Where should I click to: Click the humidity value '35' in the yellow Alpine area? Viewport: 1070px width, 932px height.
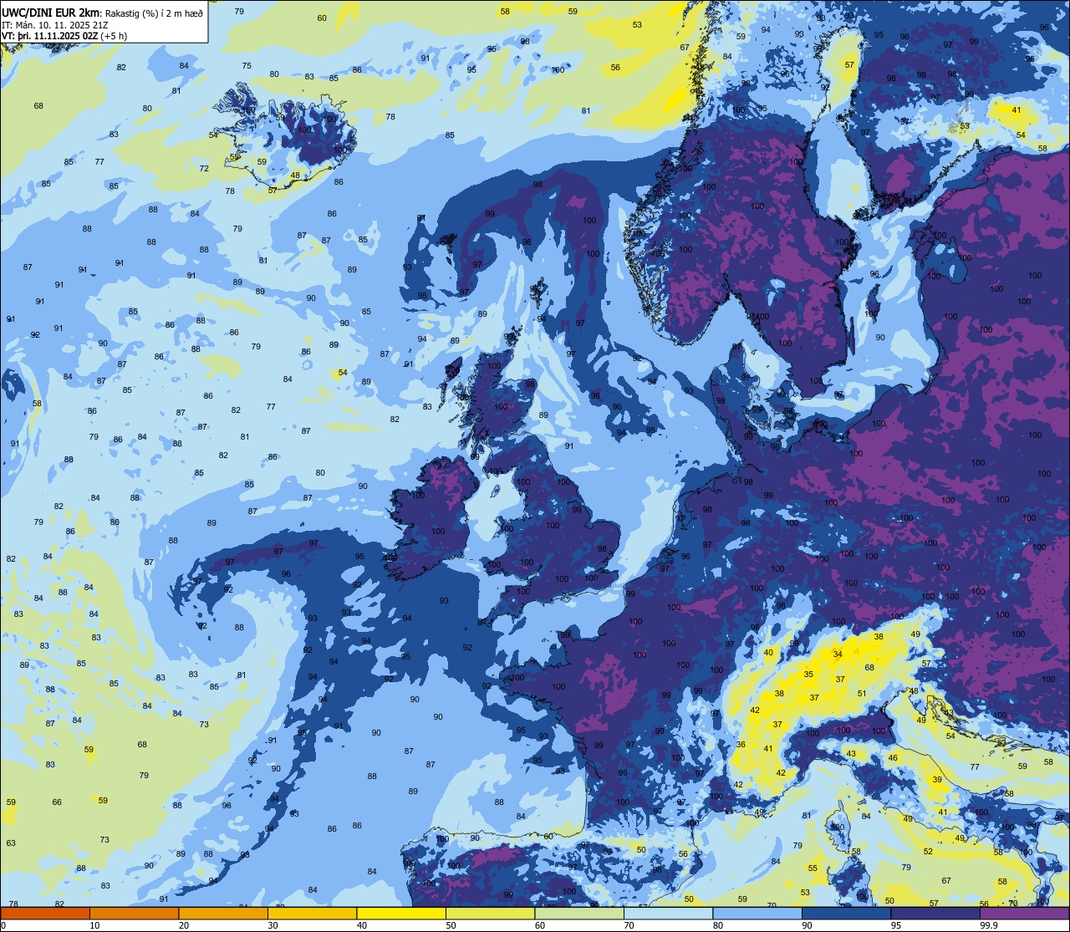tap(808, 674)
